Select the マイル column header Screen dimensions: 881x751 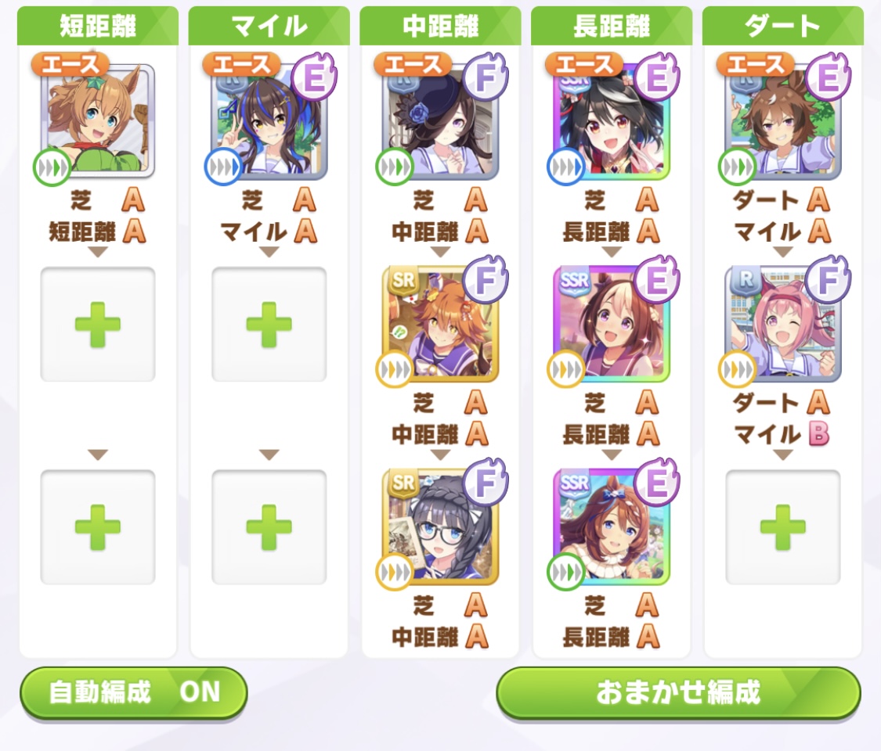(x=269, y=26)
